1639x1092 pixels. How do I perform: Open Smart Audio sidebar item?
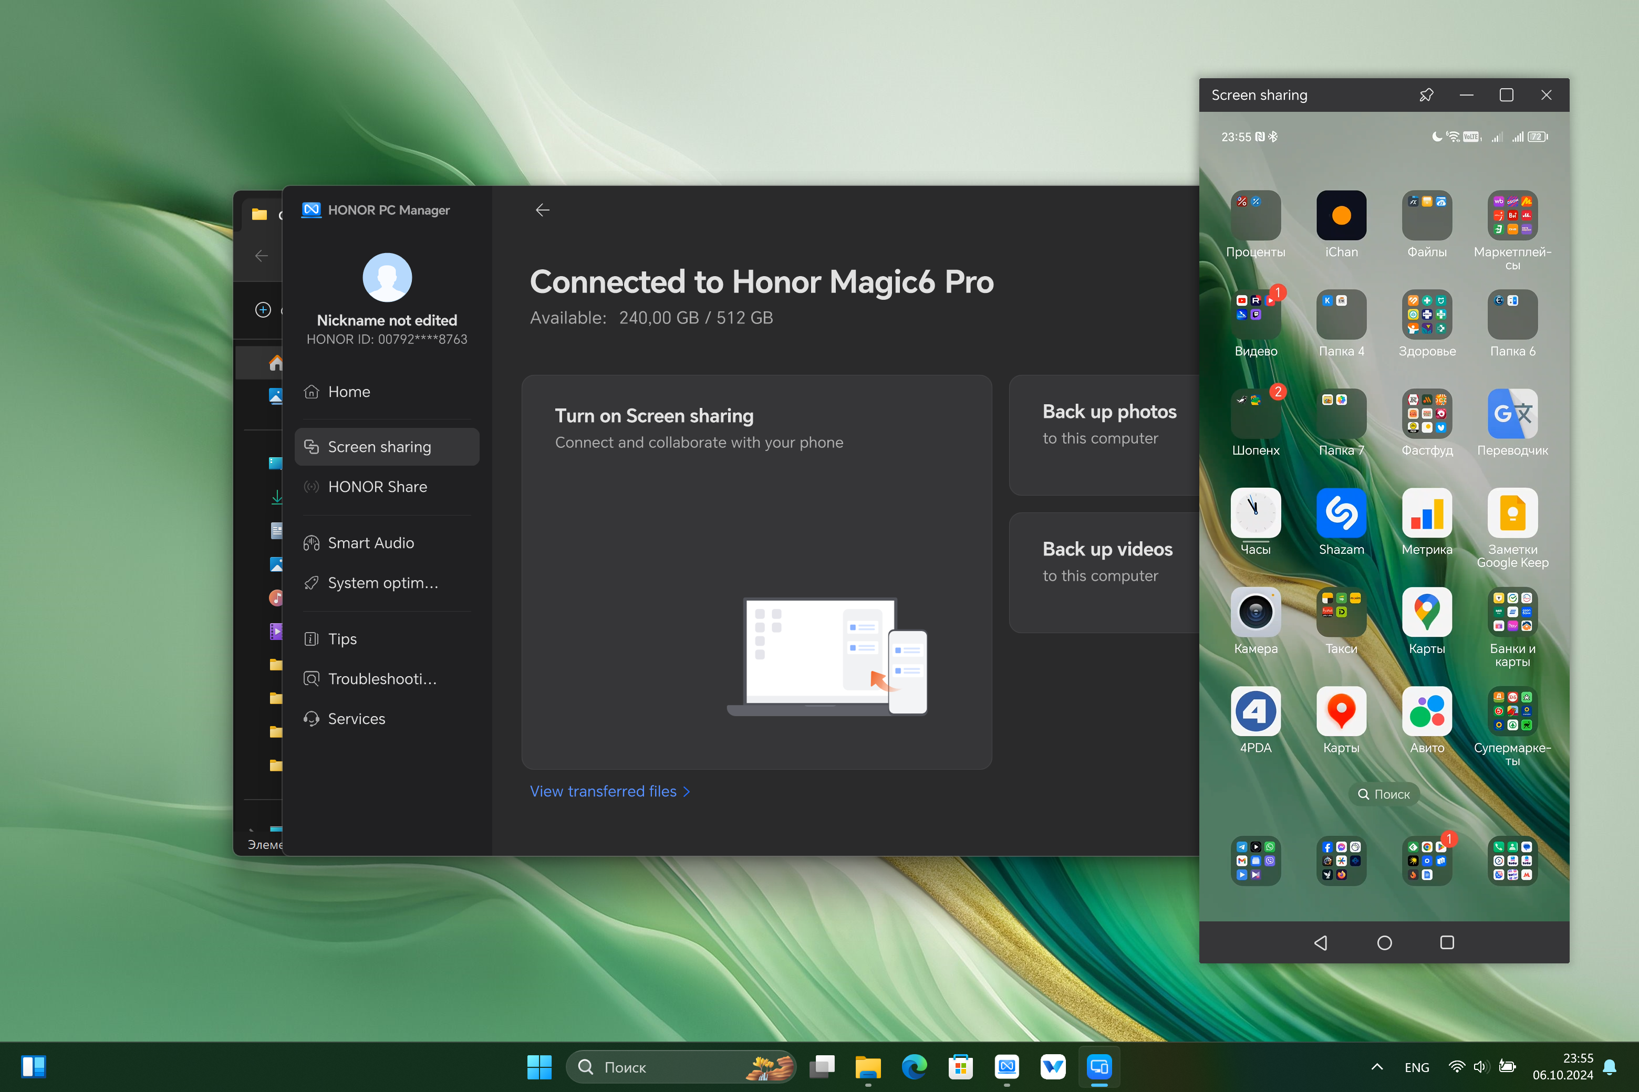tap(371, 542)
